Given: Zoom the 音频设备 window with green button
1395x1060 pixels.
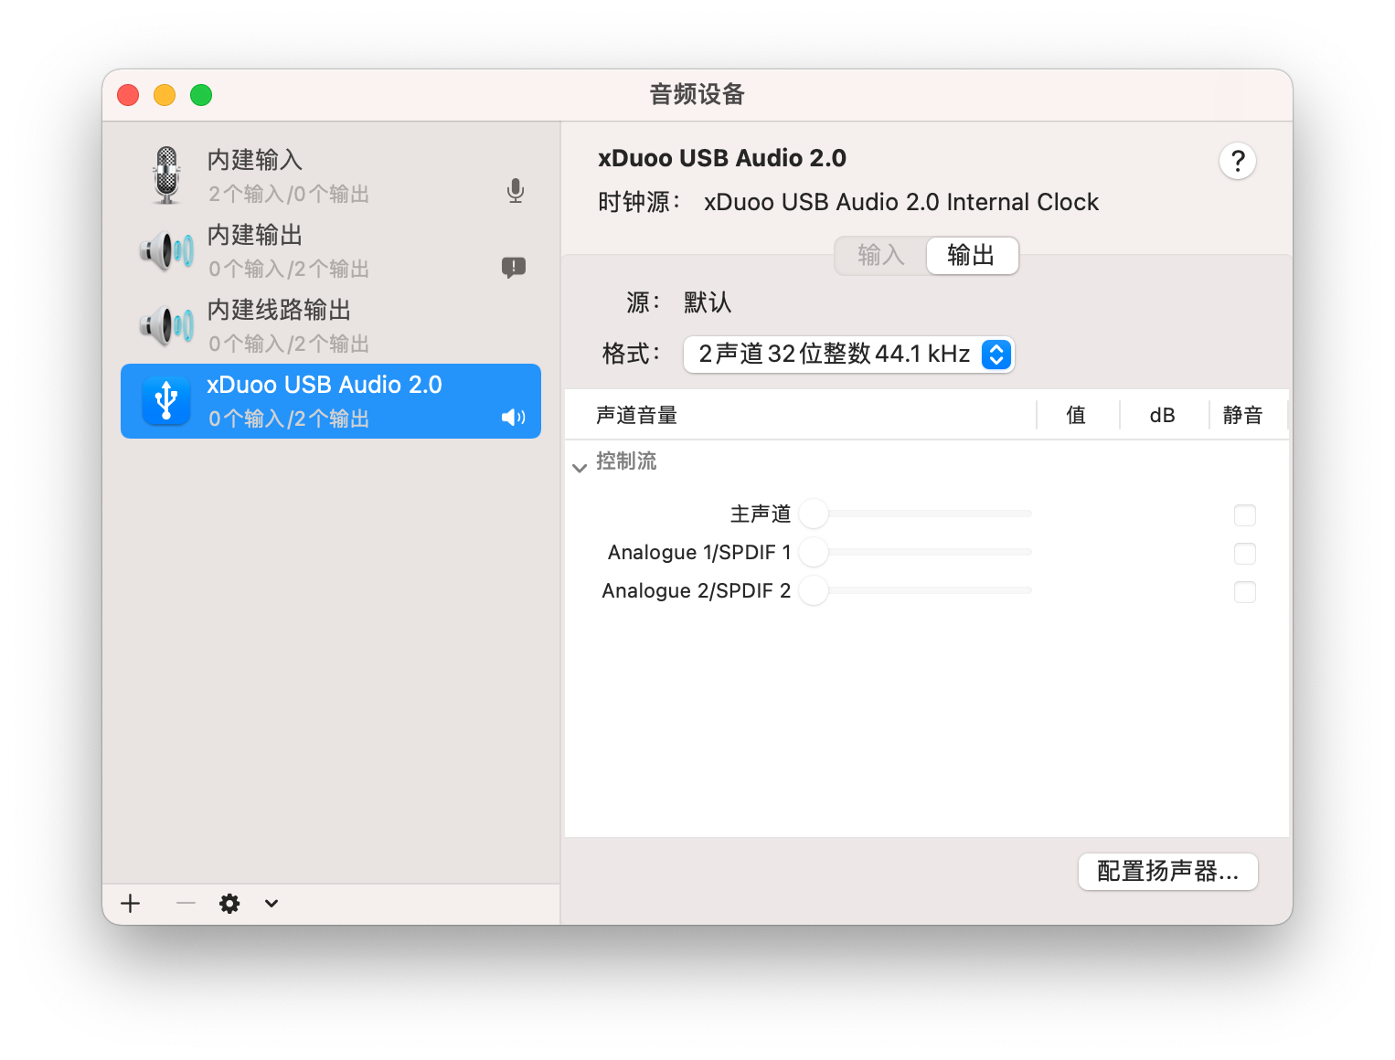Looking at the screenshot, I should click(x=201, y=95).
